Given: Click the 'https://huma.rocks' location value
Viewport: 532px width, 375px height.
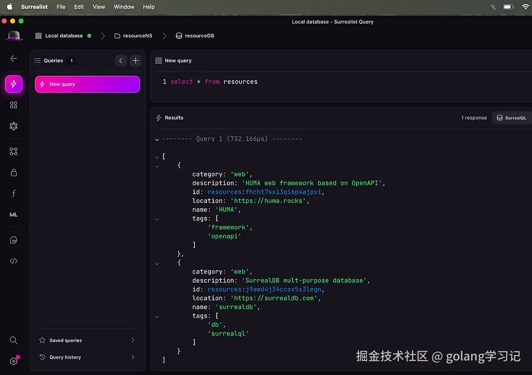Looking at the screenshot, I should pyautogui.click(x=268, y=201).
